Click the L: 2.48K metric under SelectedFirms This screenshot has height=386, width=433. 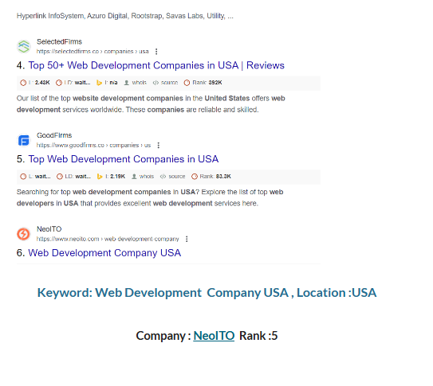35,83
